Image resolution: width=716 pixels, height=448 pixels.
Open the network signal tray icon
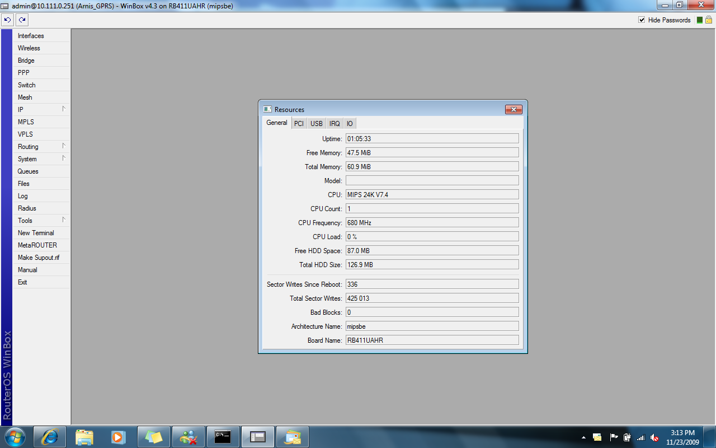coord(641,437)
